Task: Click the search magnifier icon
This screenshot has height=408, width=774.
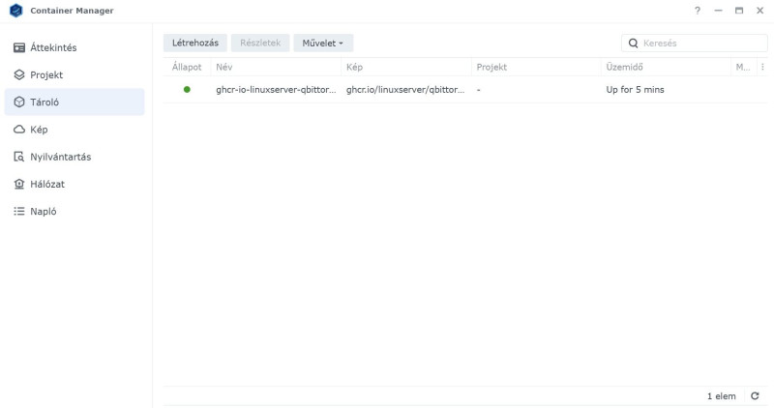Action: point(634,44)
